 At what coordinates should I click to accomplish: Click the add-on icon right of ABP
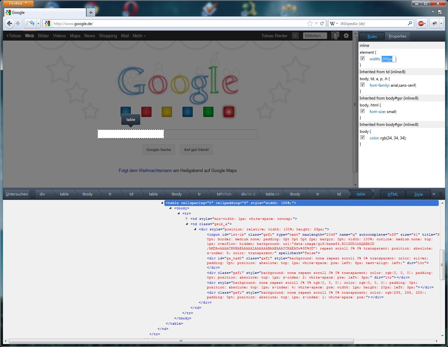pos(435,23)
